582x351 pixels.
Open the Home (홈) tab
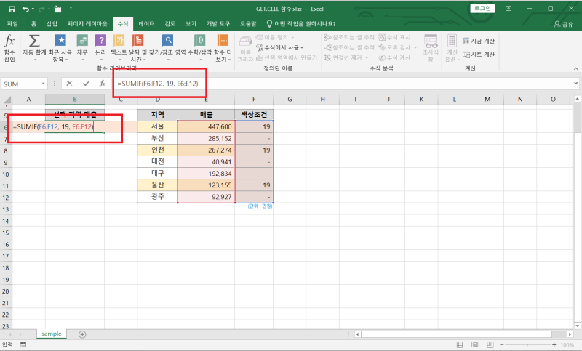click(x=33, y=24)
